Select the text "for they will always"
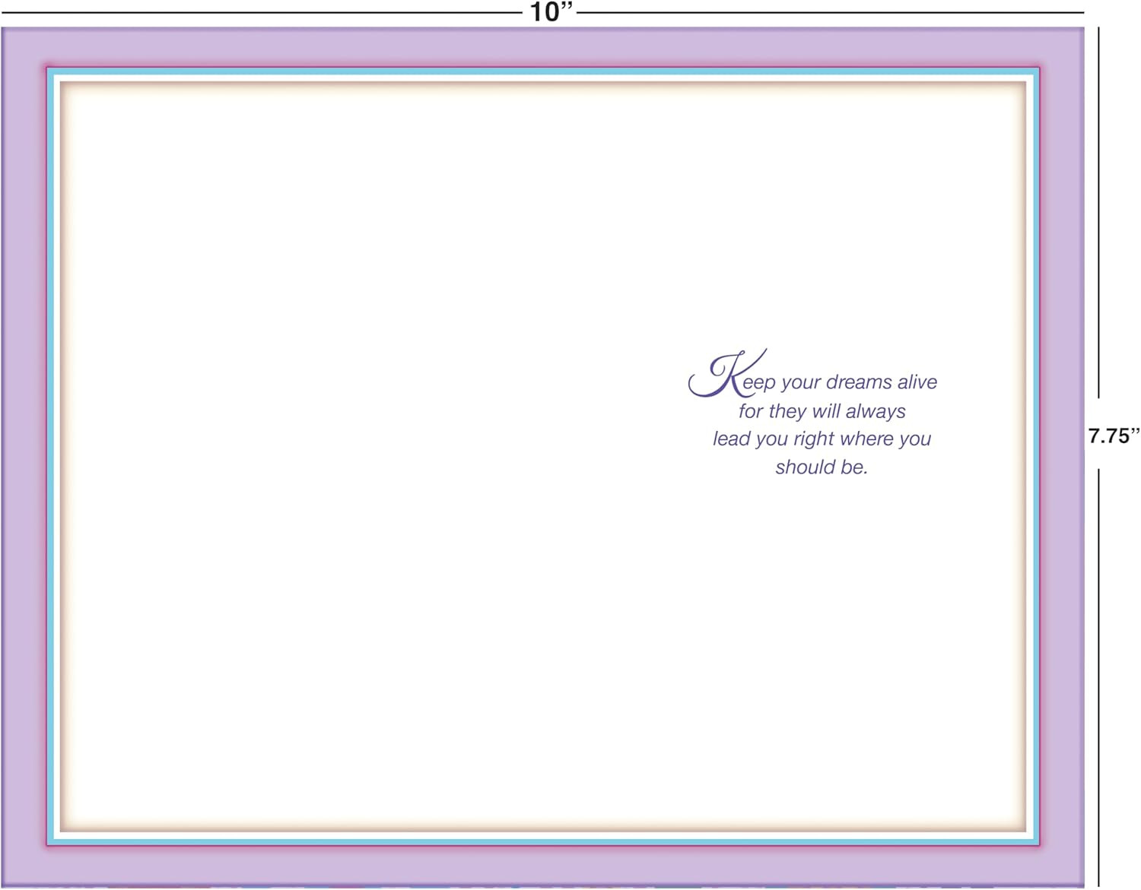 click(822, 411)
